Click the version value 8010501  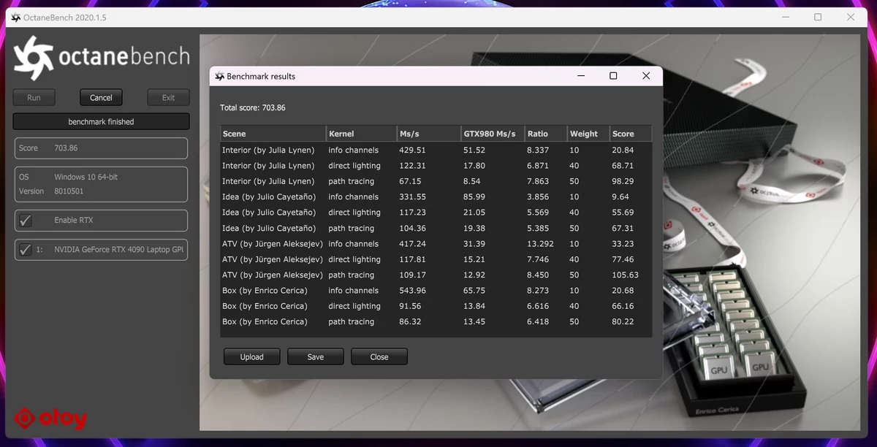point(69,191)
